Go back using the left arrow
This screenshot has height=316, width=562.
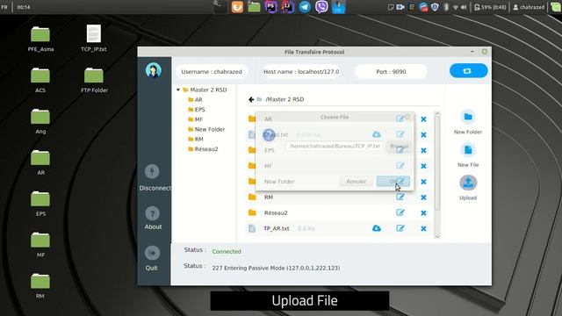pyautogui.click(x=251, y=99)
